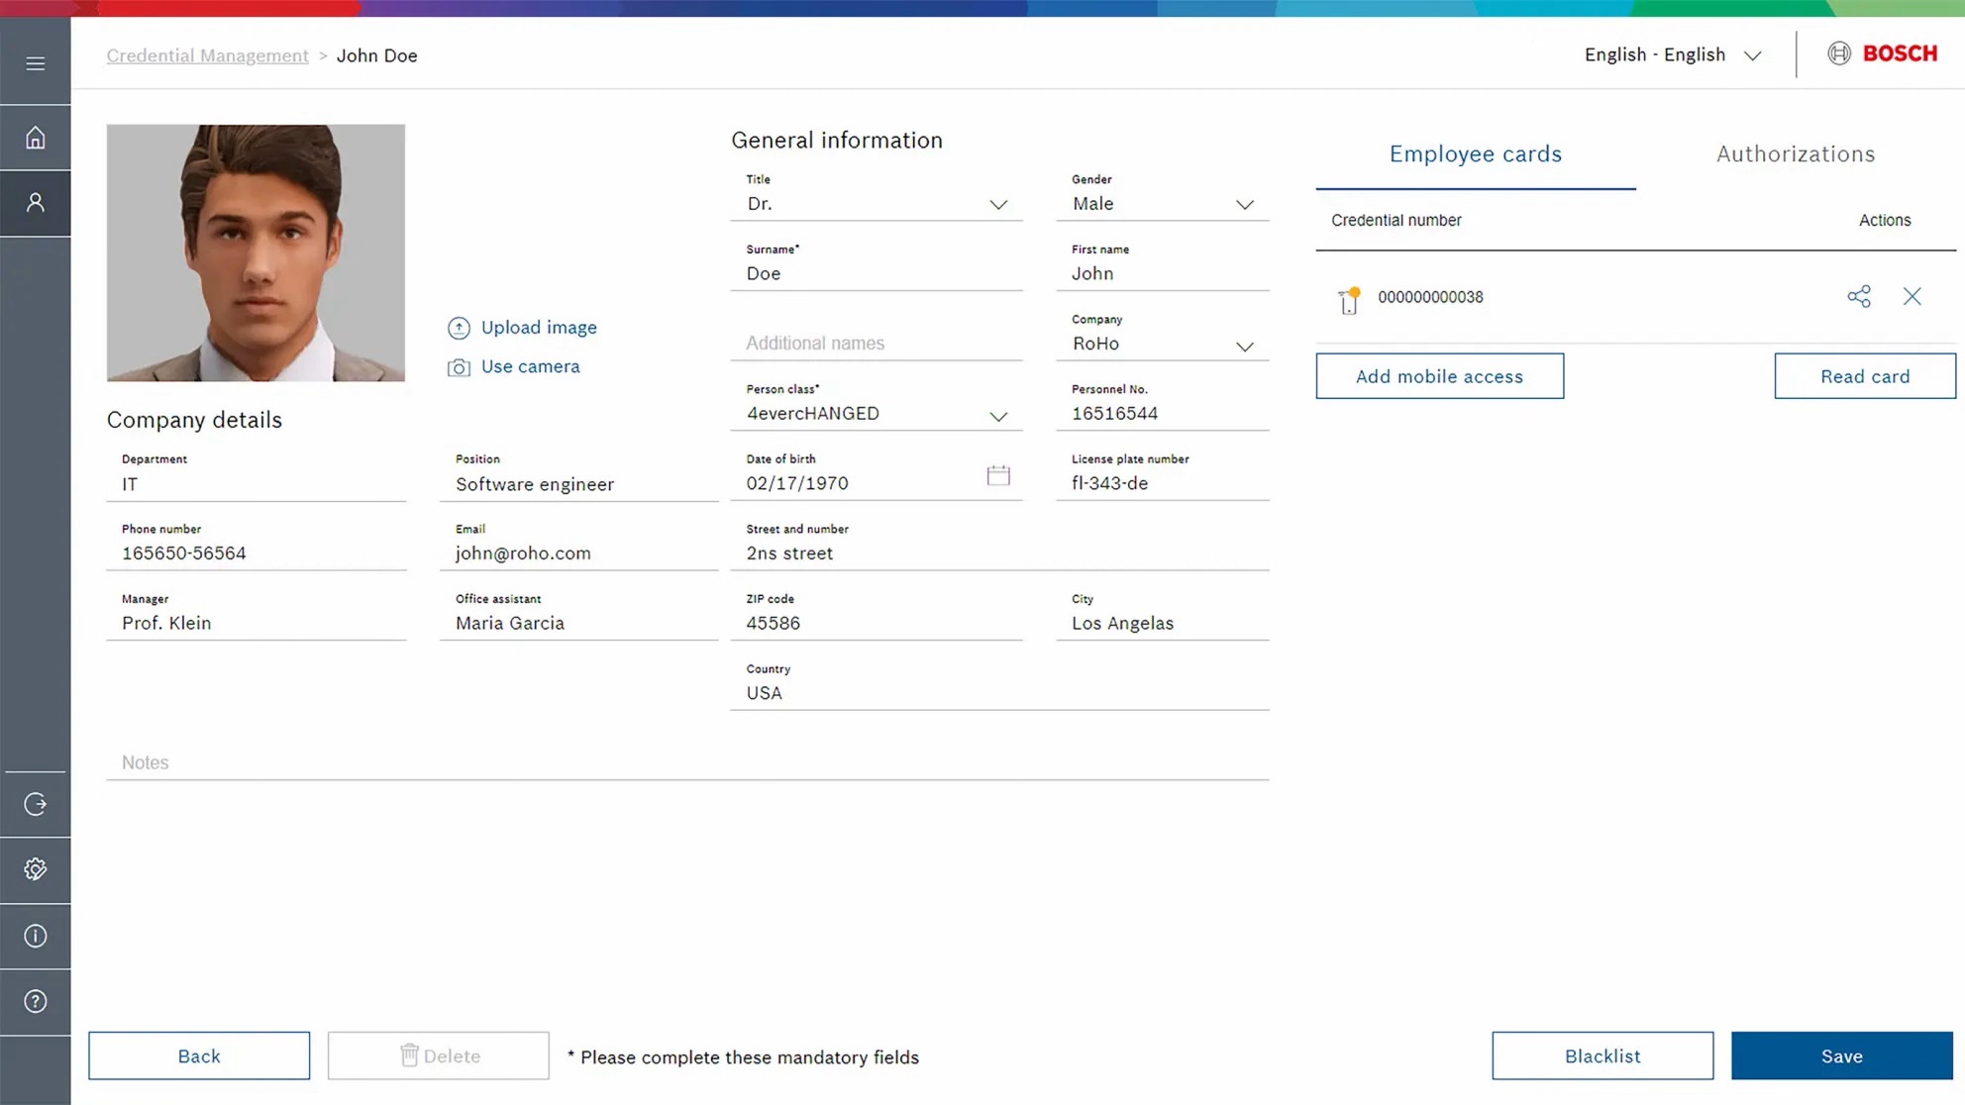Open the help question mark icon
The image size is (1965, 1105).
(36, 1001)
